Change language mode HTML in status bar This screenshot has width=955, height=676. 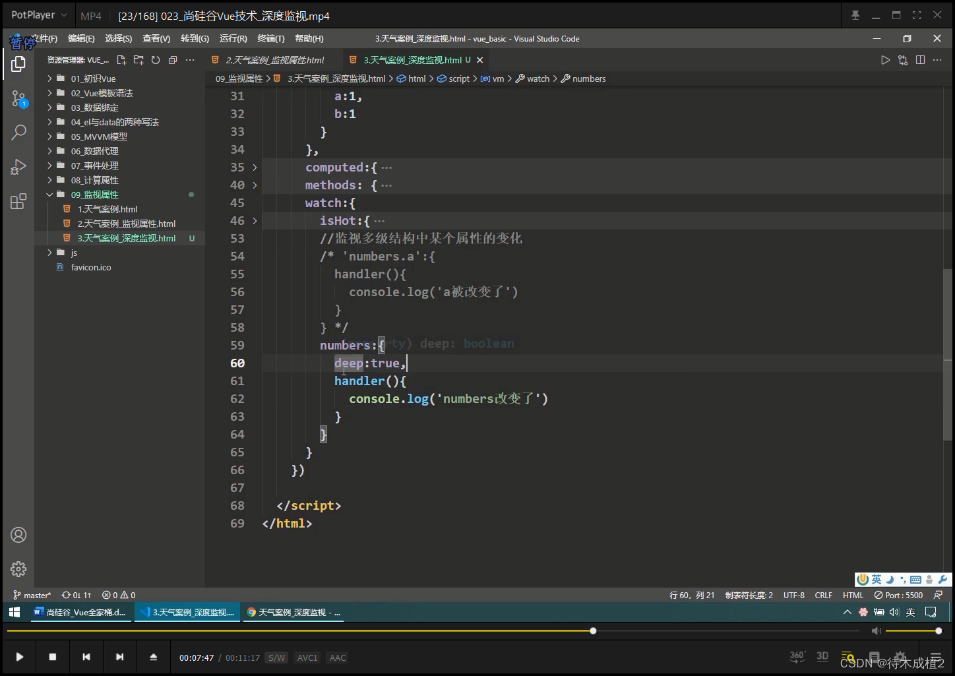point(853,595)
